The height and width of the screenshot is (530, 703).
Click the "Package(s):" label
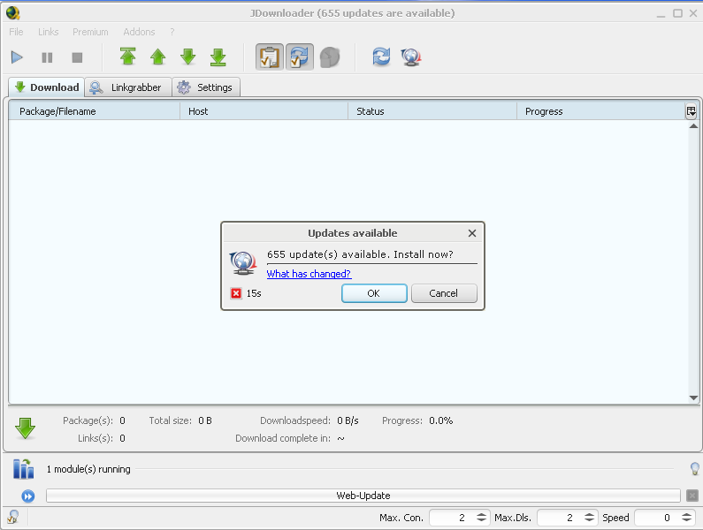click(x=88, y=420)
